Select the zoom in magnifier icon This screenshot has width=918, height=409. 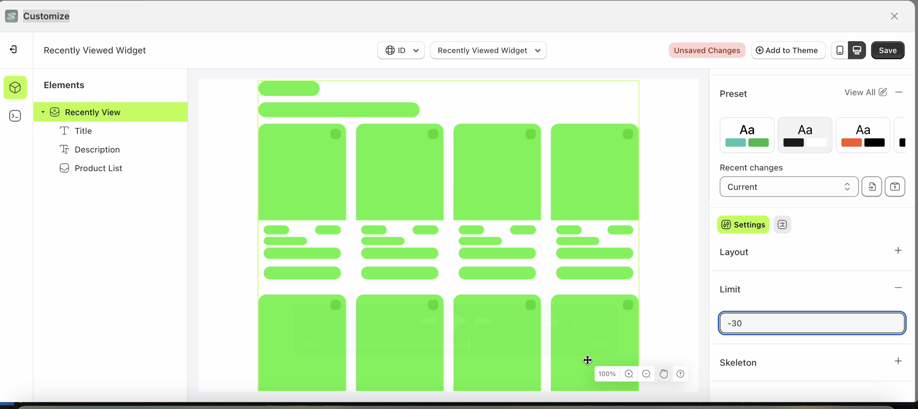[629, 374]
